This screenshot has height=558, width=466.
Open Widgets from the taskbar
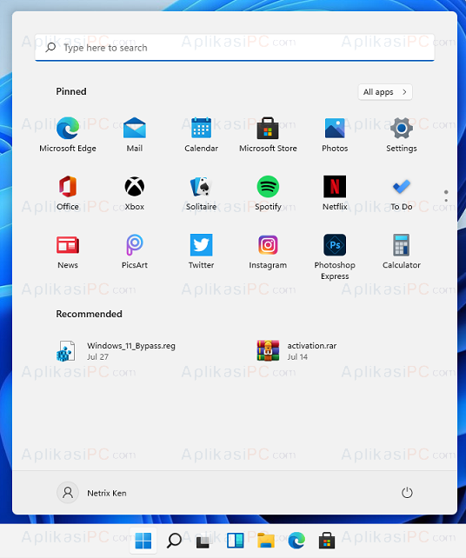(x=235, y=541)
